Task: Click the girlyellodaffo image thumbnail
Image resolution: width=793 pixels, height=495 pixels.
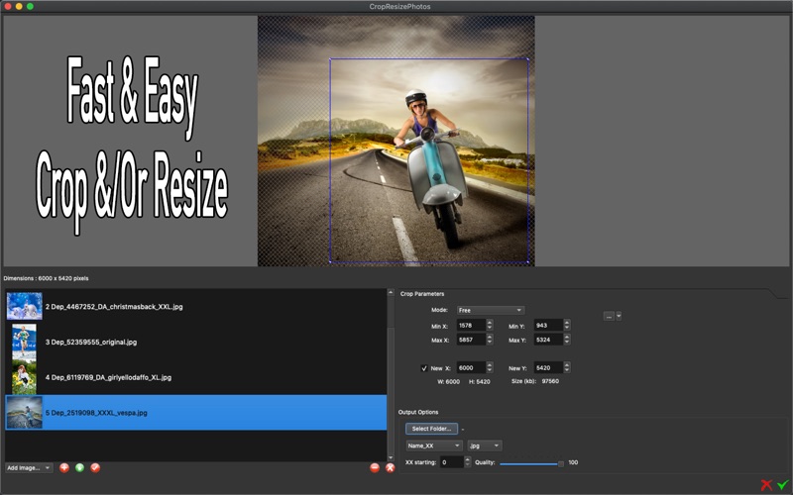Action: [x=24, y=377]
